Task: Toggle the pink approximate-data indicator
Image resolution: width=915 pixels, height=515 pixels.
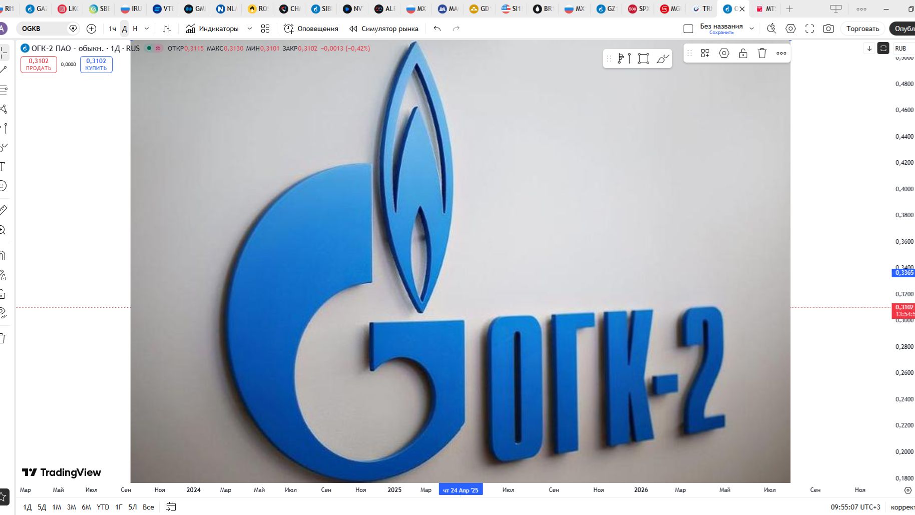Action: (158, 48)
